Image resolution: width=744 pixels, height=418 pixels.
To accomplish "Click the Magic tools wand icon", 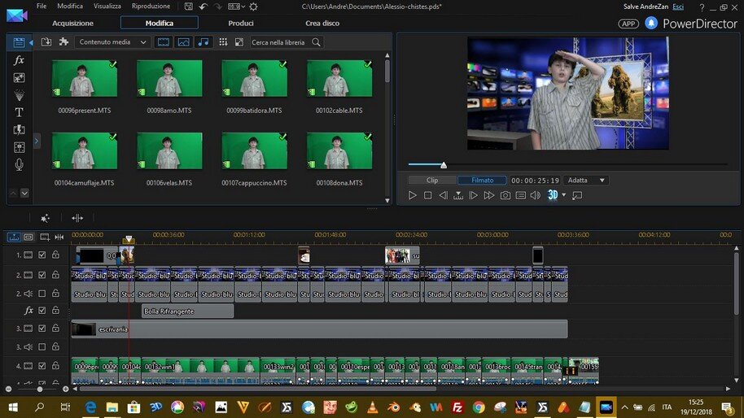I will click(45, 218).
